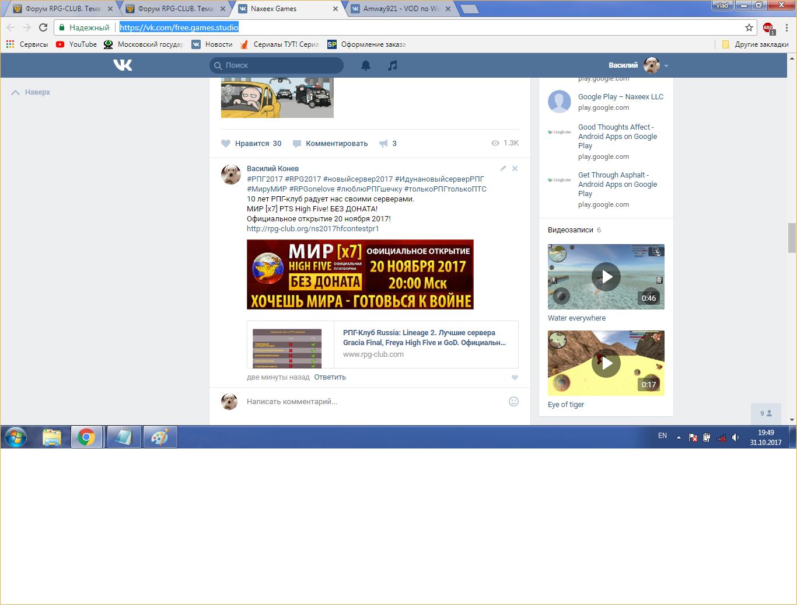This screenshot has width=797, height=605.
Task: Switch to Chrome in the taskbar
Action: tap(86, 437)
